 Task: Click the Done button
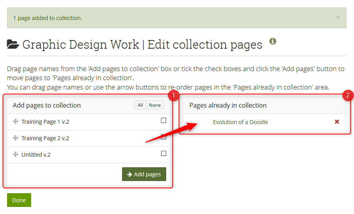19,200
